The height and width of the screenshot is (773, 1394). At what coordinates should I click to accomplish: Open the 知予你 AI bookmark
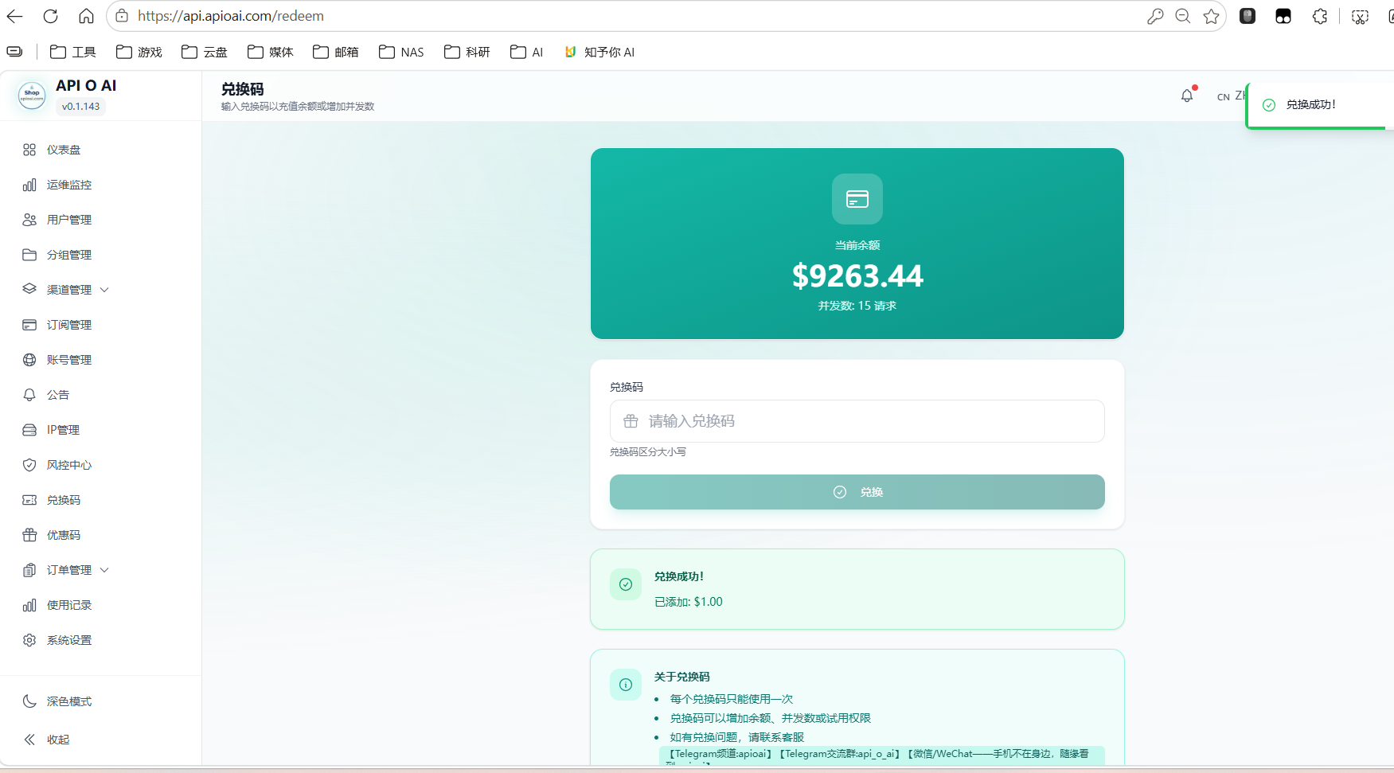(599, 52)
